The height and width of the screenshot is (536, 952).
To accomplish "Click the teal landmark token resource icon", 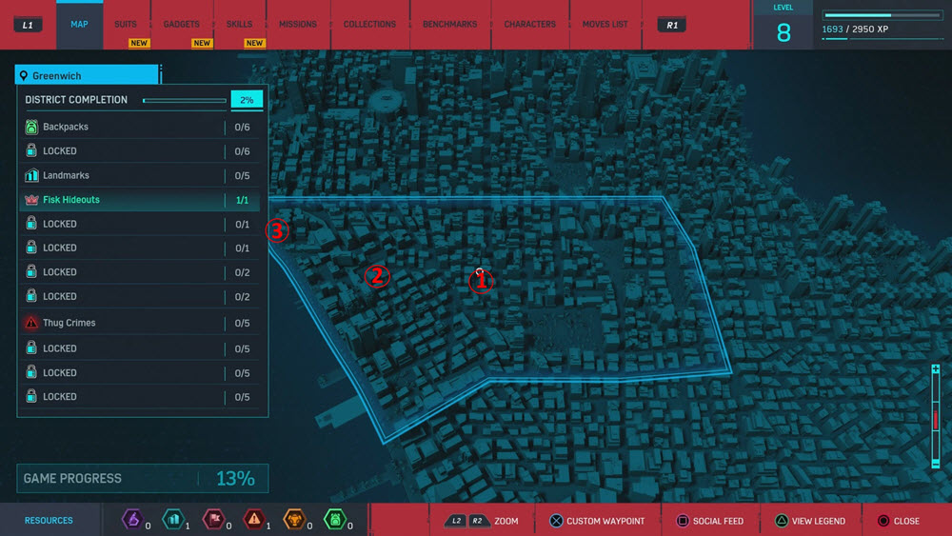I will tap(173, 520).
